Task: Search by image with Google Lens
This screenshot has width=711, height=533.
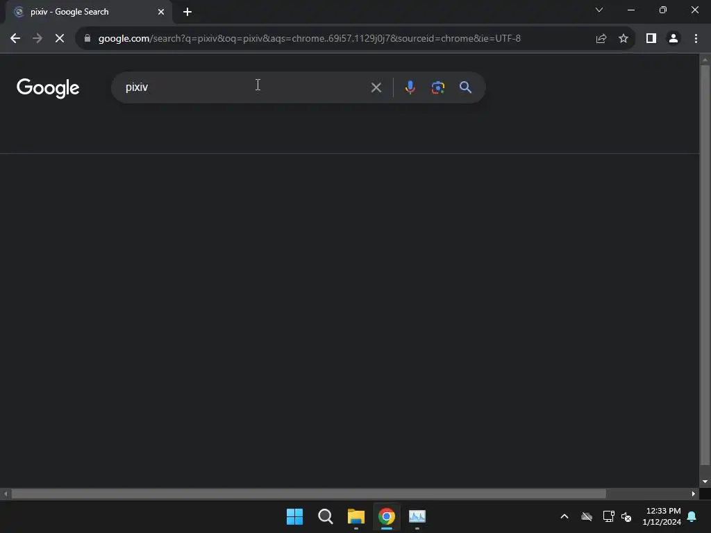Action: pos(438,87)
